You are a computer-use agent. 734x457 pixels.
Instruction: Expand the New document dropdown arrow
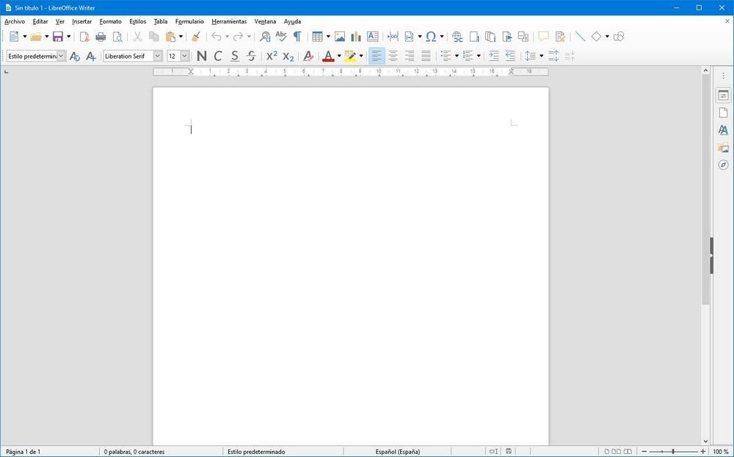tap(25, 37)
